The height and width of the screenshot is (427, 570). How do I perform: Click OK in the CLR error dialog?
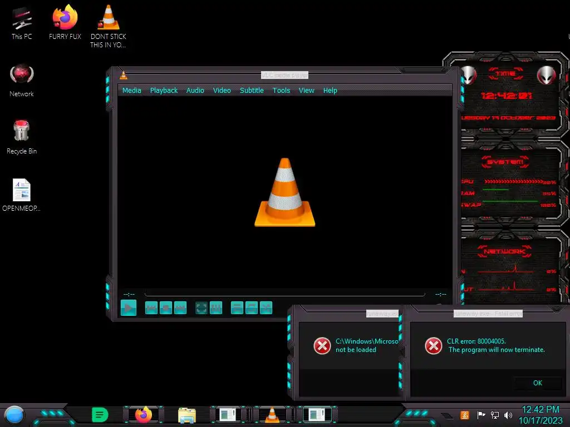pyautogui.click(x=538, y=383)
